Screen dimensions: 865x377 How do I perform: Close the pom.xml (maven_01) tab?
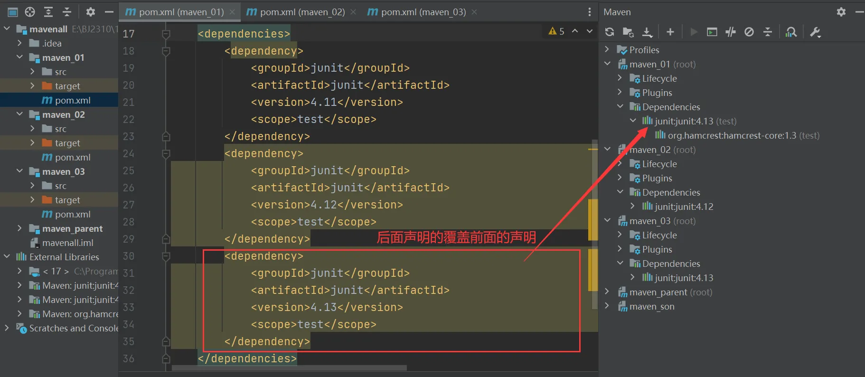pos(232,12)
